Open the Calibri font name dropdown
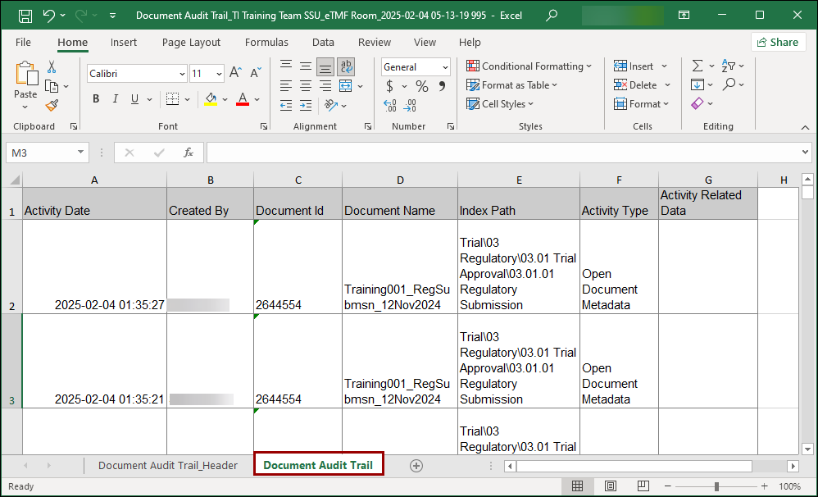This screenshot has height=497, width=818. 182,74
